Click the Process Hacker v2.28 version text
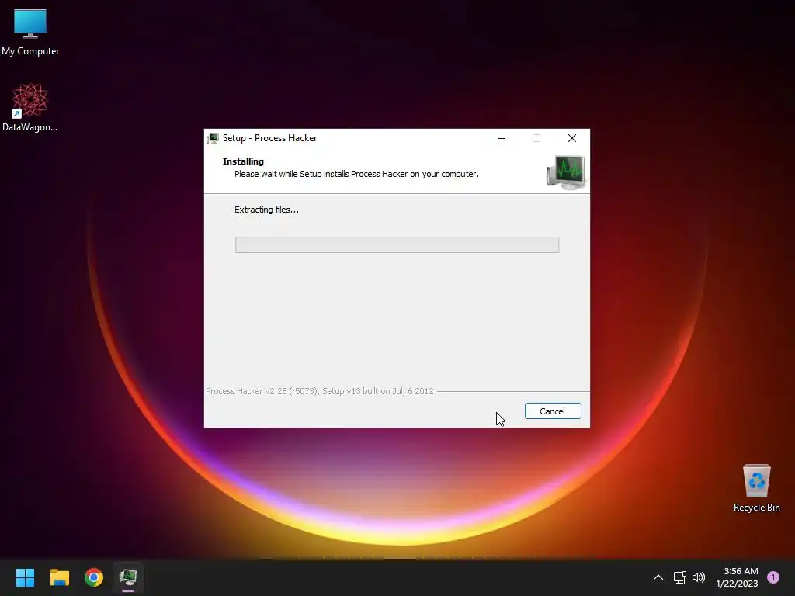795x596 pixels. (x=319, y=391)
